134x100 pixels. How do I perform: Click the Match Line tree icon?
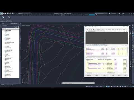coord(5,74)
